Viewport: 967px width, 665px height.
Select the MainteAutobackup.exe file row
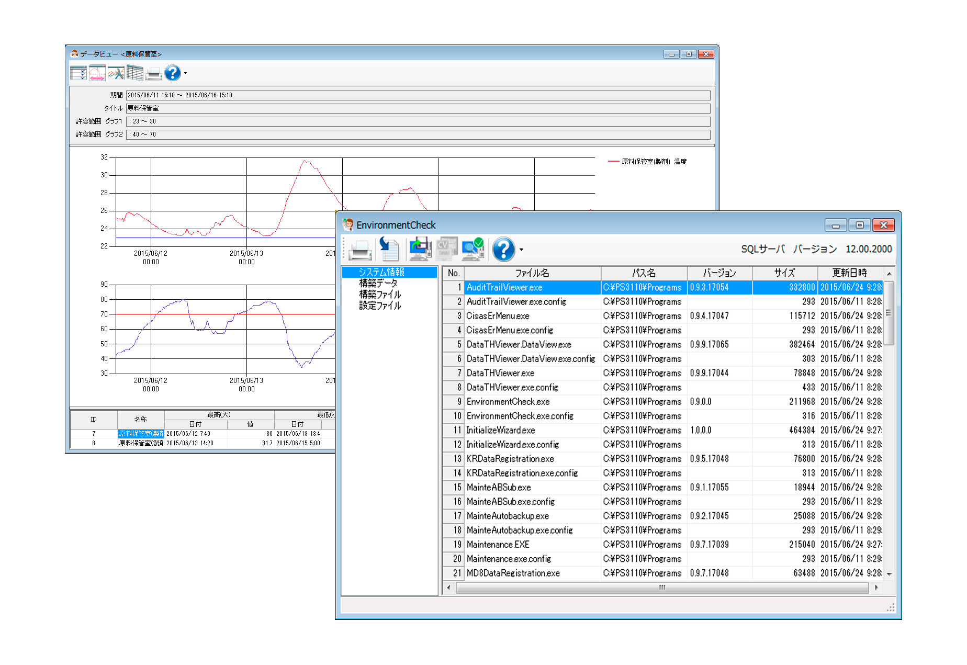(663, 516)
